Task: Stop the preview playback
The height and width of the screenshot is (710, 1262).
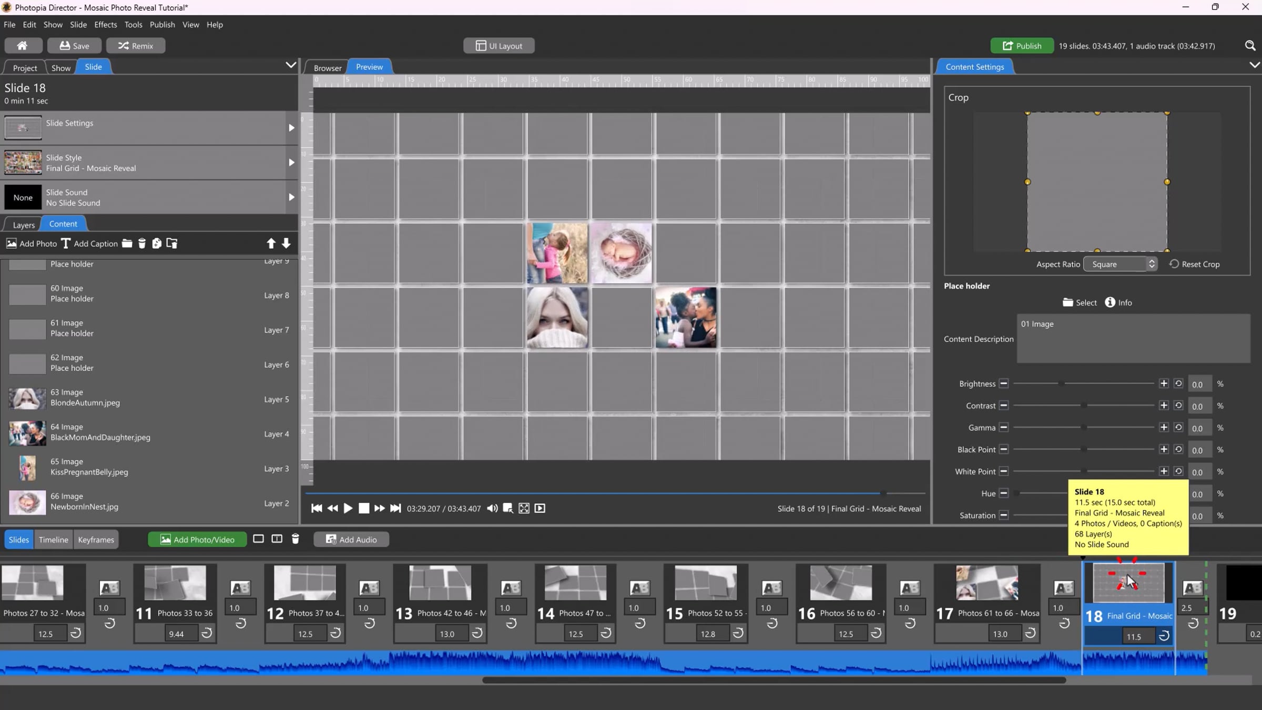Action: tap(364, 508)
